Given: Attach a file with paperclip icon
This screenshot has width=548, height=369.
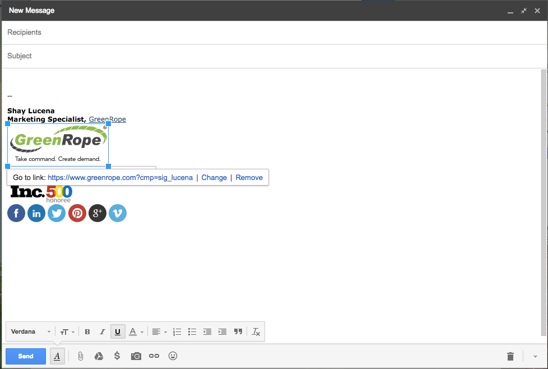Looking at the screenshot, I should click(80, 356).
